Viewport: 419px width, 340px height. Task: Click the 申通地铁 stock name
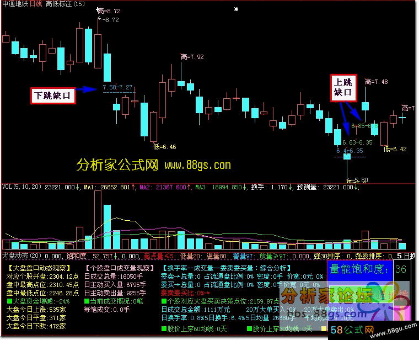click(x=14, y=4)
